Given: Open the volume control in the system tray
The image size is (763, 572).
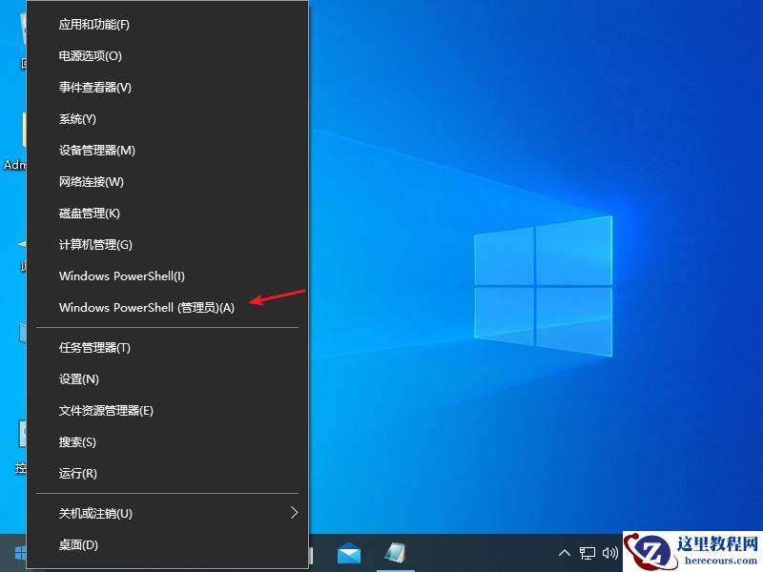Looking at the screenshot, I should [609, 553].
